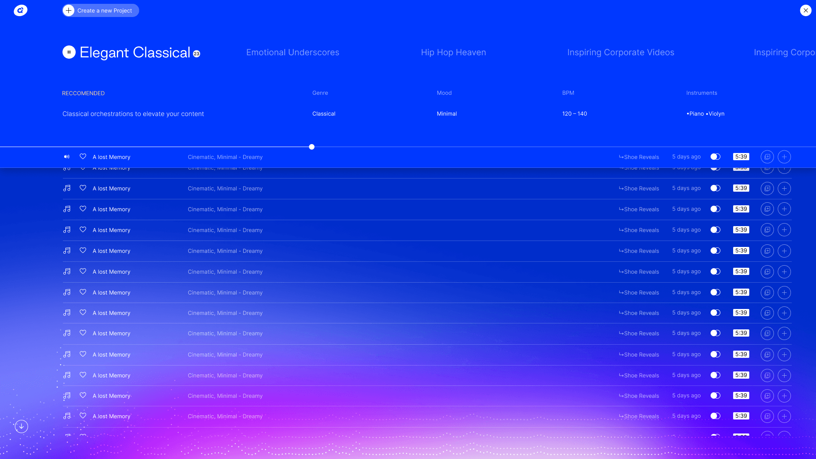Pause the Elegant Classical playlist
The height and width of the screenshot is (459, 816).
pos(69,52)
